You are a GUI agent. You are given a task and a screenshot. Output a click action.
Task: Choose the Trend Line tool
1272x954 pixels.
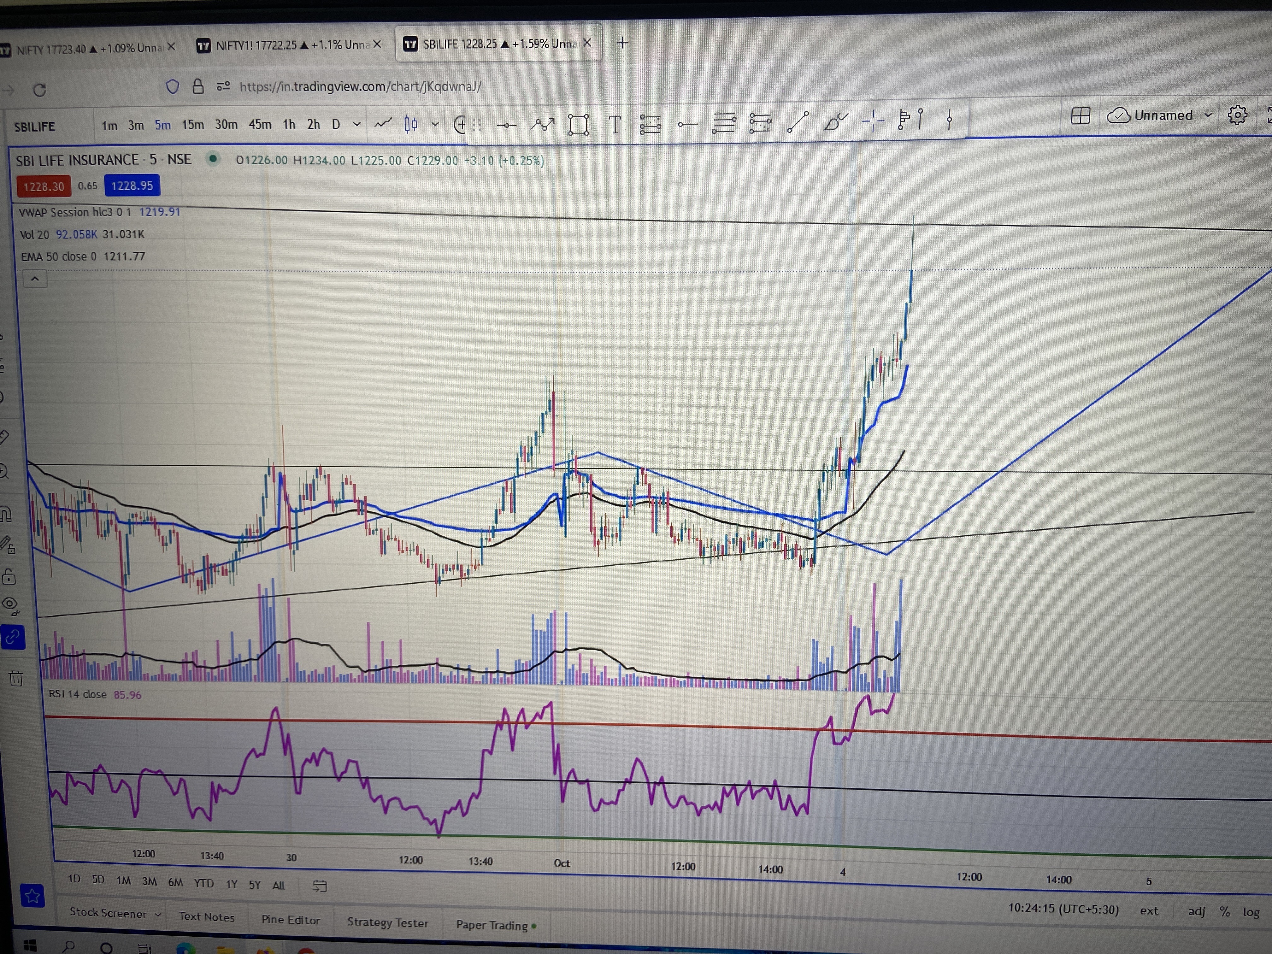tap(798, 122)
